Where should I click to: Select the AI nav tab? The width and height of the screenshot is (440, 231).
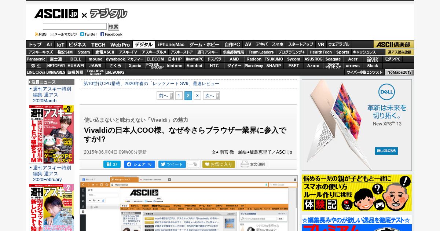[49, 44]
